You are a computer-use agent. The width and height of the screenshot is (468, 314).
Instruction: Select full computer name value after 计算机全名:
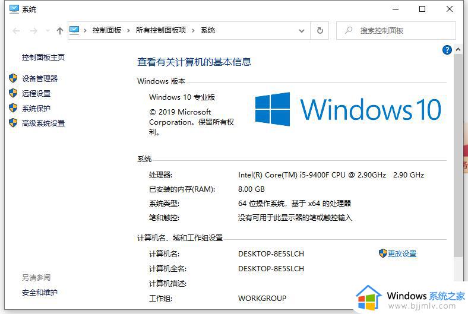271,269
